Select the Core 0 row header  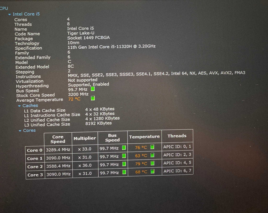[35, 150]
